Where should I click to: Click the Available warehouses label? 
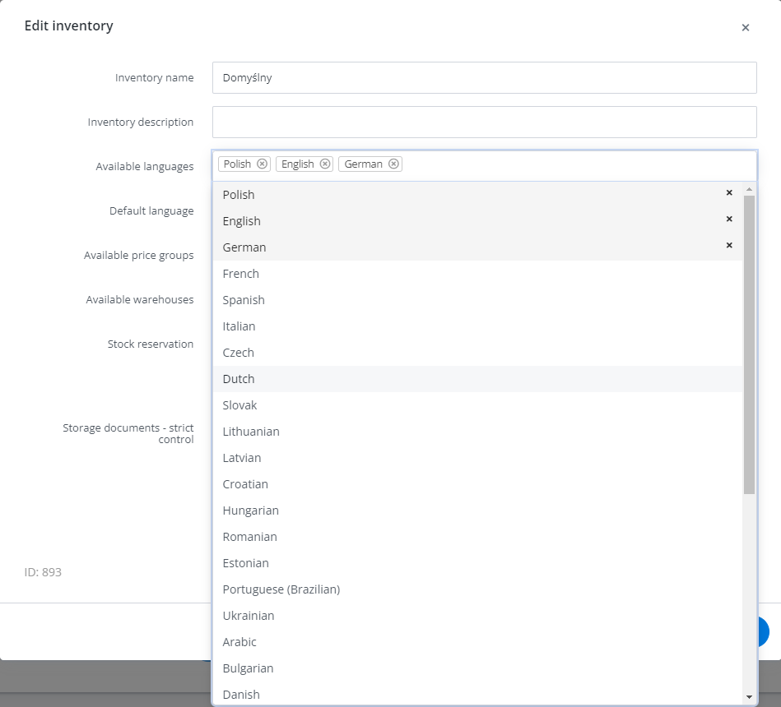[x=139, y=299]
